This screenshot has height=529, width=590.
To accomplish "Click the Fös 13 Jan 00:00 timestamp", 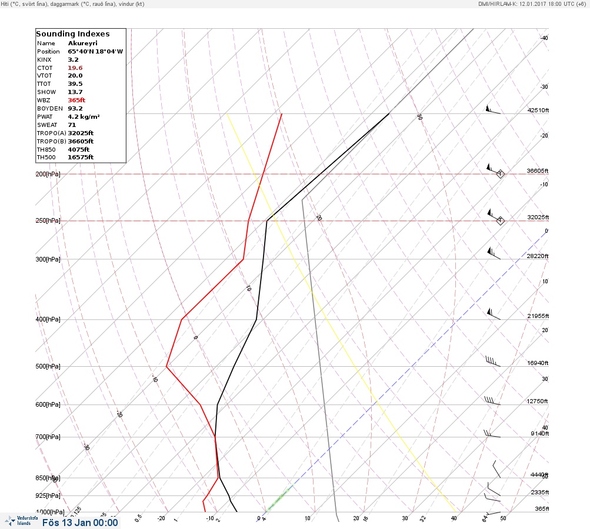I will click(80, 523).
